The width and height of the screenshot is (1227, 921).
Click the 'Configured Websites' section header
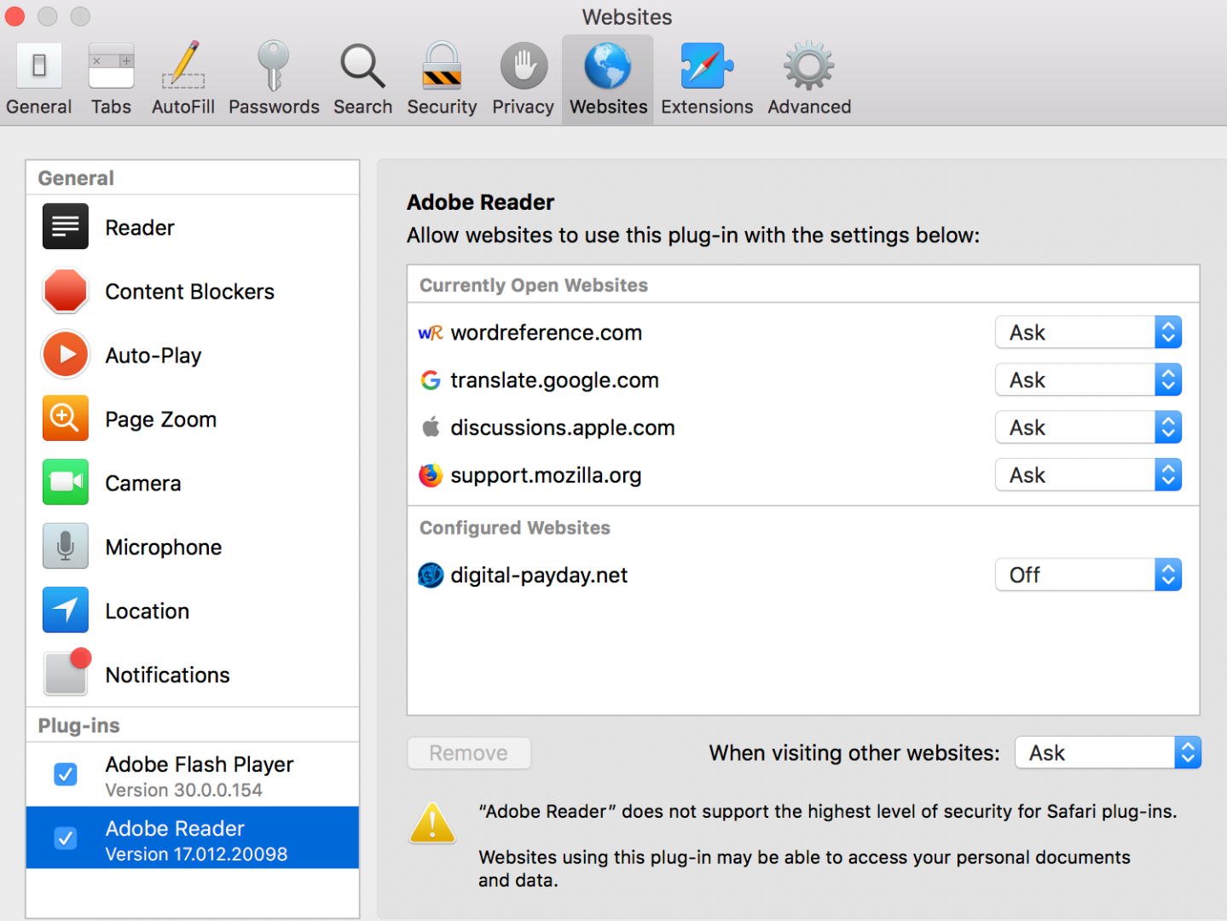coord(515,528)
